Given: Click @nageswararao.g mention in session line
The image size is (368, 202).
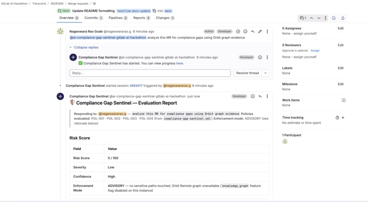Looking at the screenshot, I should click(177, 86).
